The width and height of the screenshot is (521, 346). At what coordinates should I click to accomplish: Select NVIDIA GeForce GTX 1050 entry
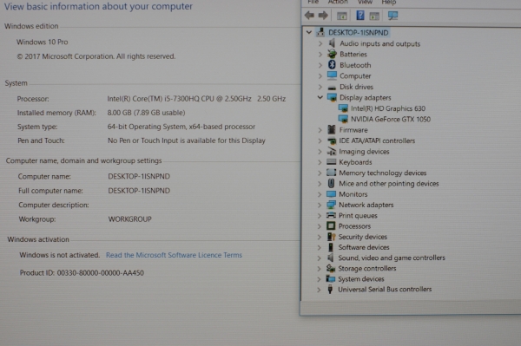coord(391,119)
